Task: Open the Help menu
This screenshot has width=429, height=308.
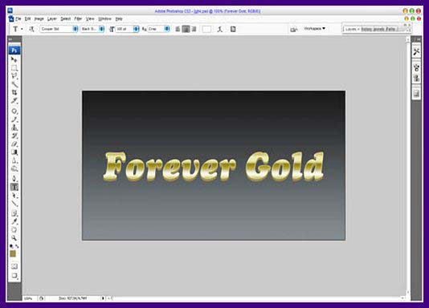Action: coord(119,18)
